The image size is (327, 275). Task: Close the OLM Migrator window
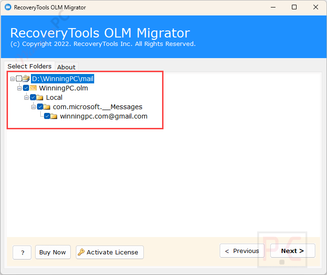316,7
